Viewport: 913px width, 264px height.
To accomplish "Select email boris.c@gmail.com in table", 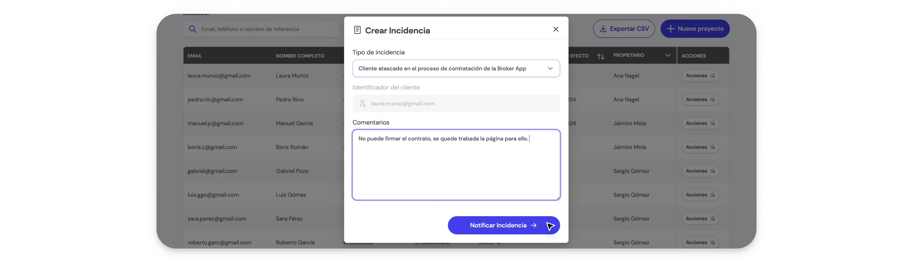I will click(x=212, y=147).
